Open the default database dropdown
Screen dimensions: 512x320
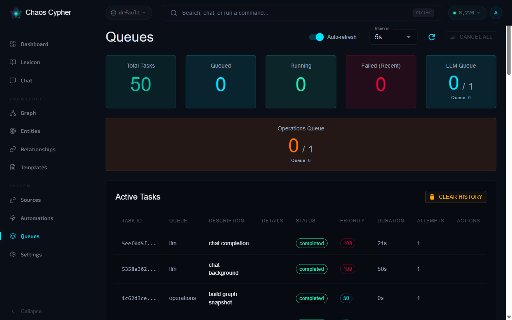(x=129, y=13)
